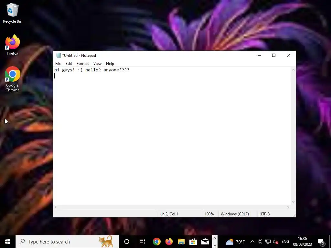Click the Show desktop sliver at taskbar end
Viewport: 331px width, 248px height.
pos(330,242)
